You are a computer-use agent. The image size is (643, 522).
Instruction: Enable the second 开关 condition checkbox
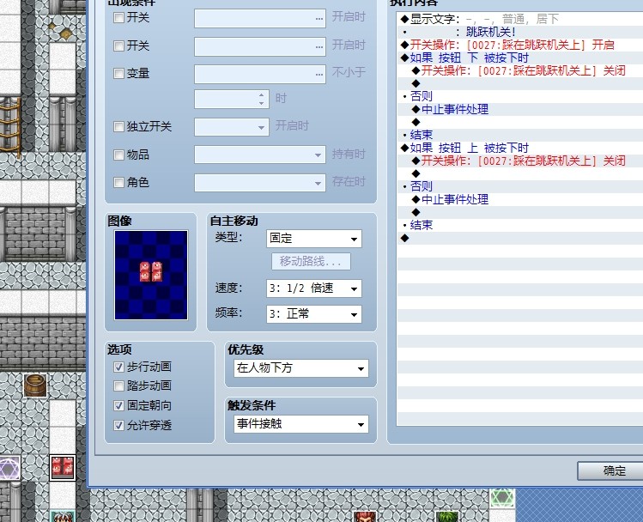click(118, 46)
